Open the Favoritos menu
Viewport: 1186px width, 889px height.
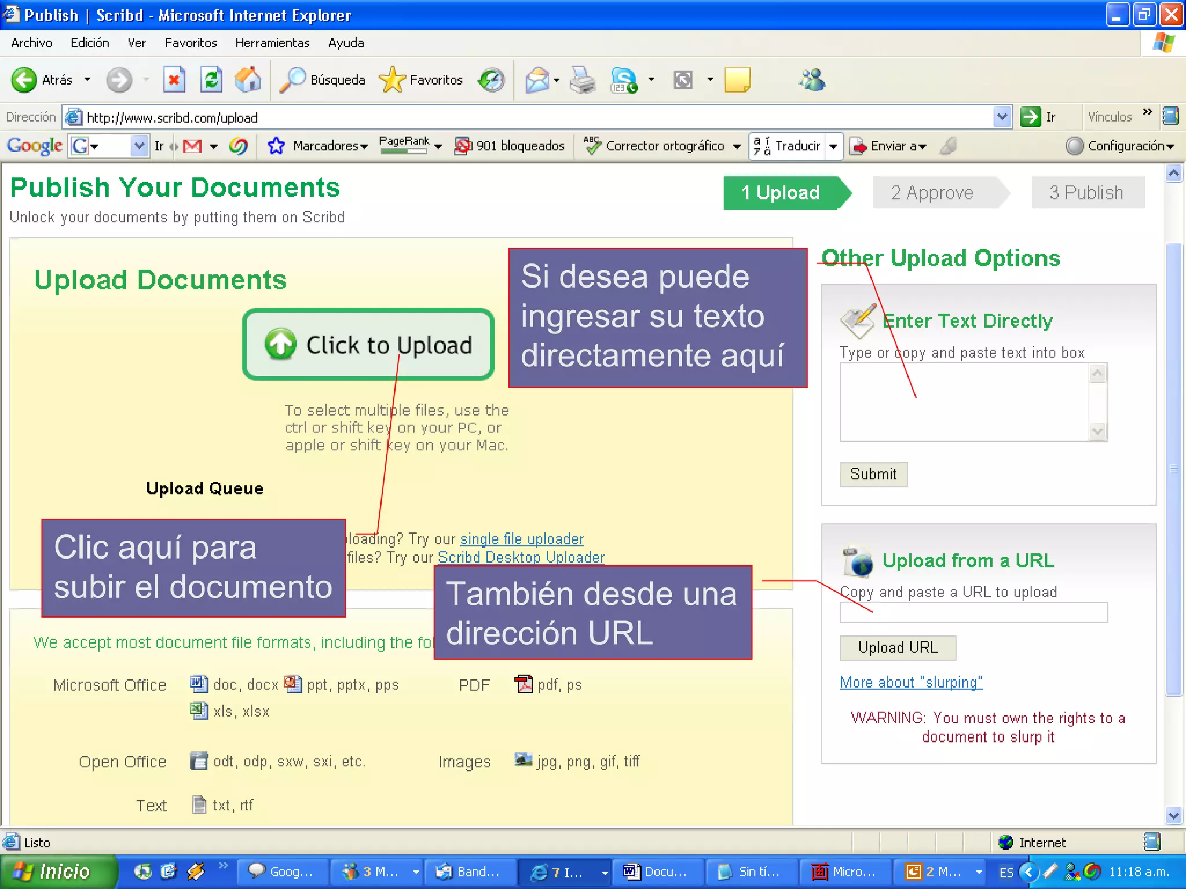tap(191, 43)
